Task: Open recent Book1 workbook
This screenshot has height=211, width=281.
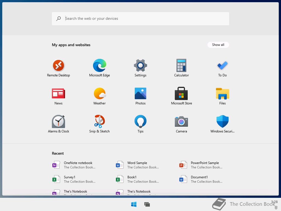Action: coord(137,179)
